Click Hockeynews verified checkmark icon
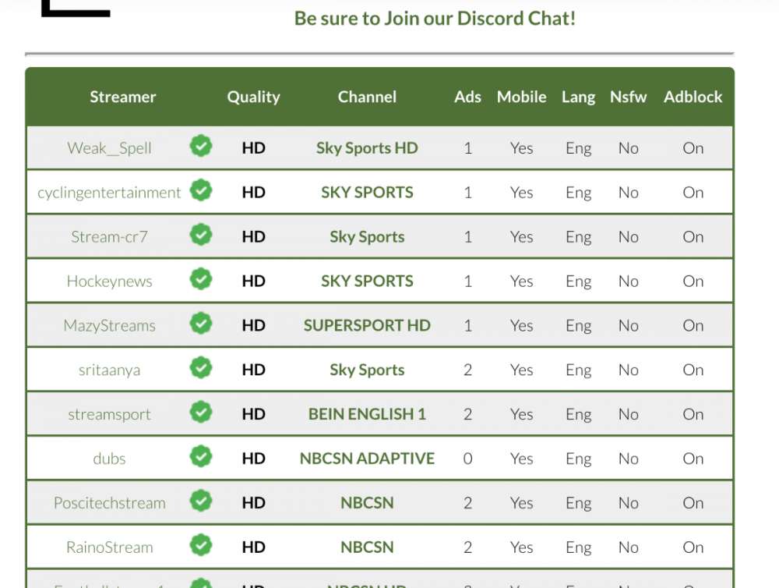Image resolution: width=779 pixels, height=588 pixels. [201, 279]
